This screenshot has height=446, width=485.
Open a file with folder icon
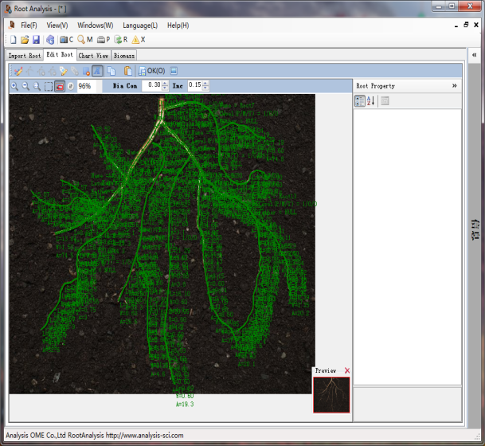coord(25,39)
